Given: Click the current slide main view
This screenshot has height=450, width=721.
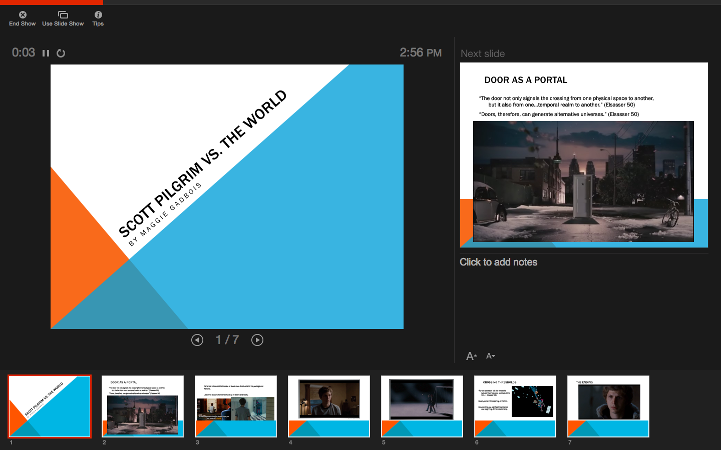Looking at the screenshot, I should [227, 196].
